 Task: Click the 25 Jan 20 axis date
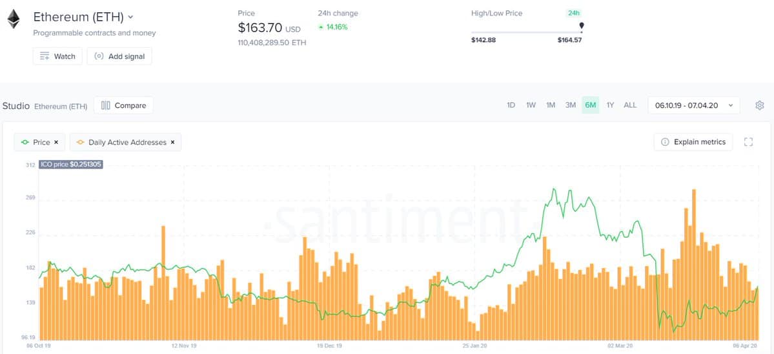(x=474, y=346)
